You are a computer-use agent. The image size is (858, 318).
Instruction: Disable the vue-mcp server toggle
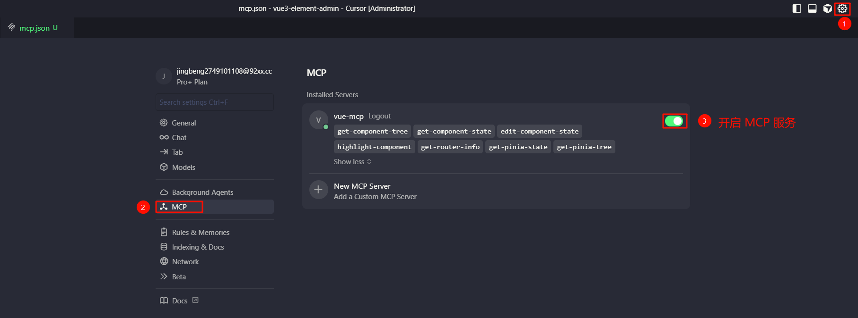674,121
